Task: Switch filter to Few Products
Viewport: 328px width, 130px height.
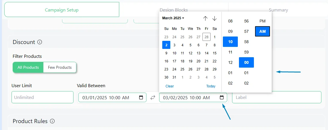Action: (60, 67)
